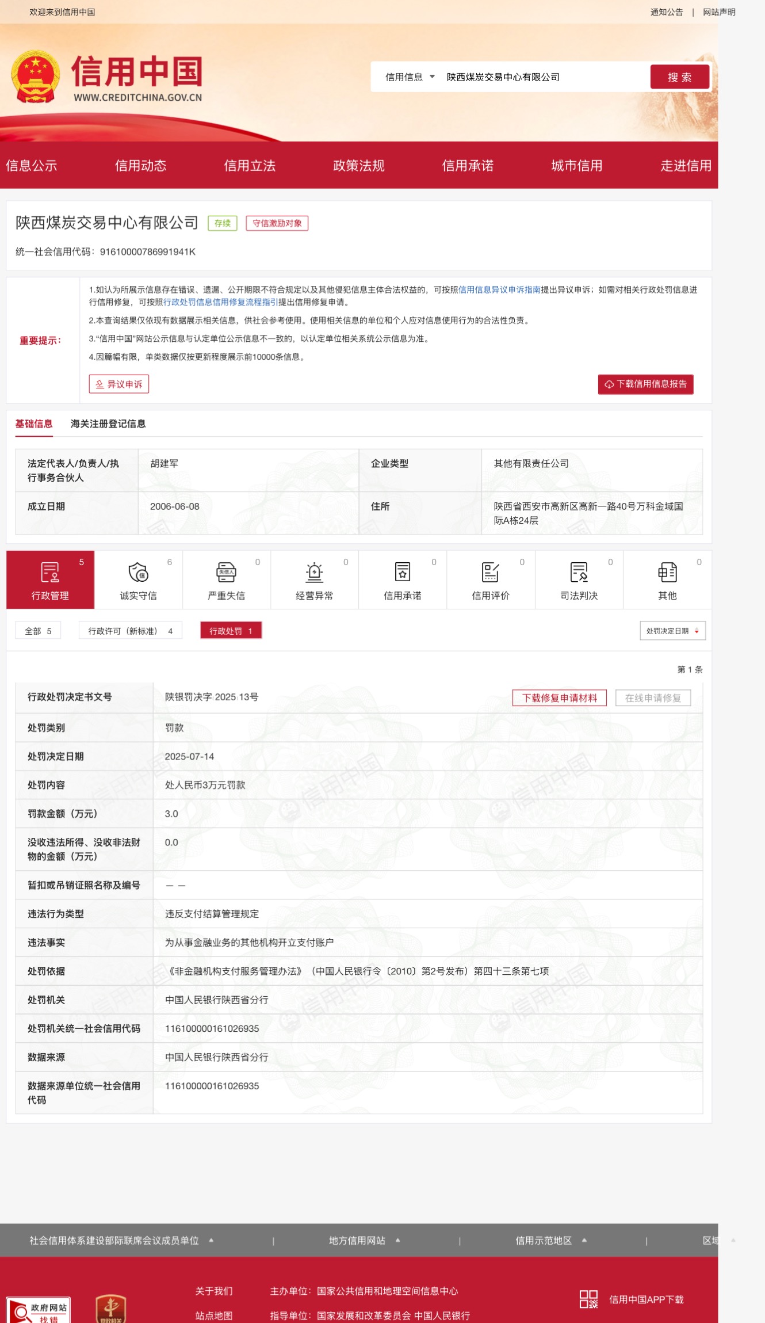The image size is (765, 1323).
Task: Click the cloud download icon on report button
Action: pyautogui.click(x=609, y=384)
